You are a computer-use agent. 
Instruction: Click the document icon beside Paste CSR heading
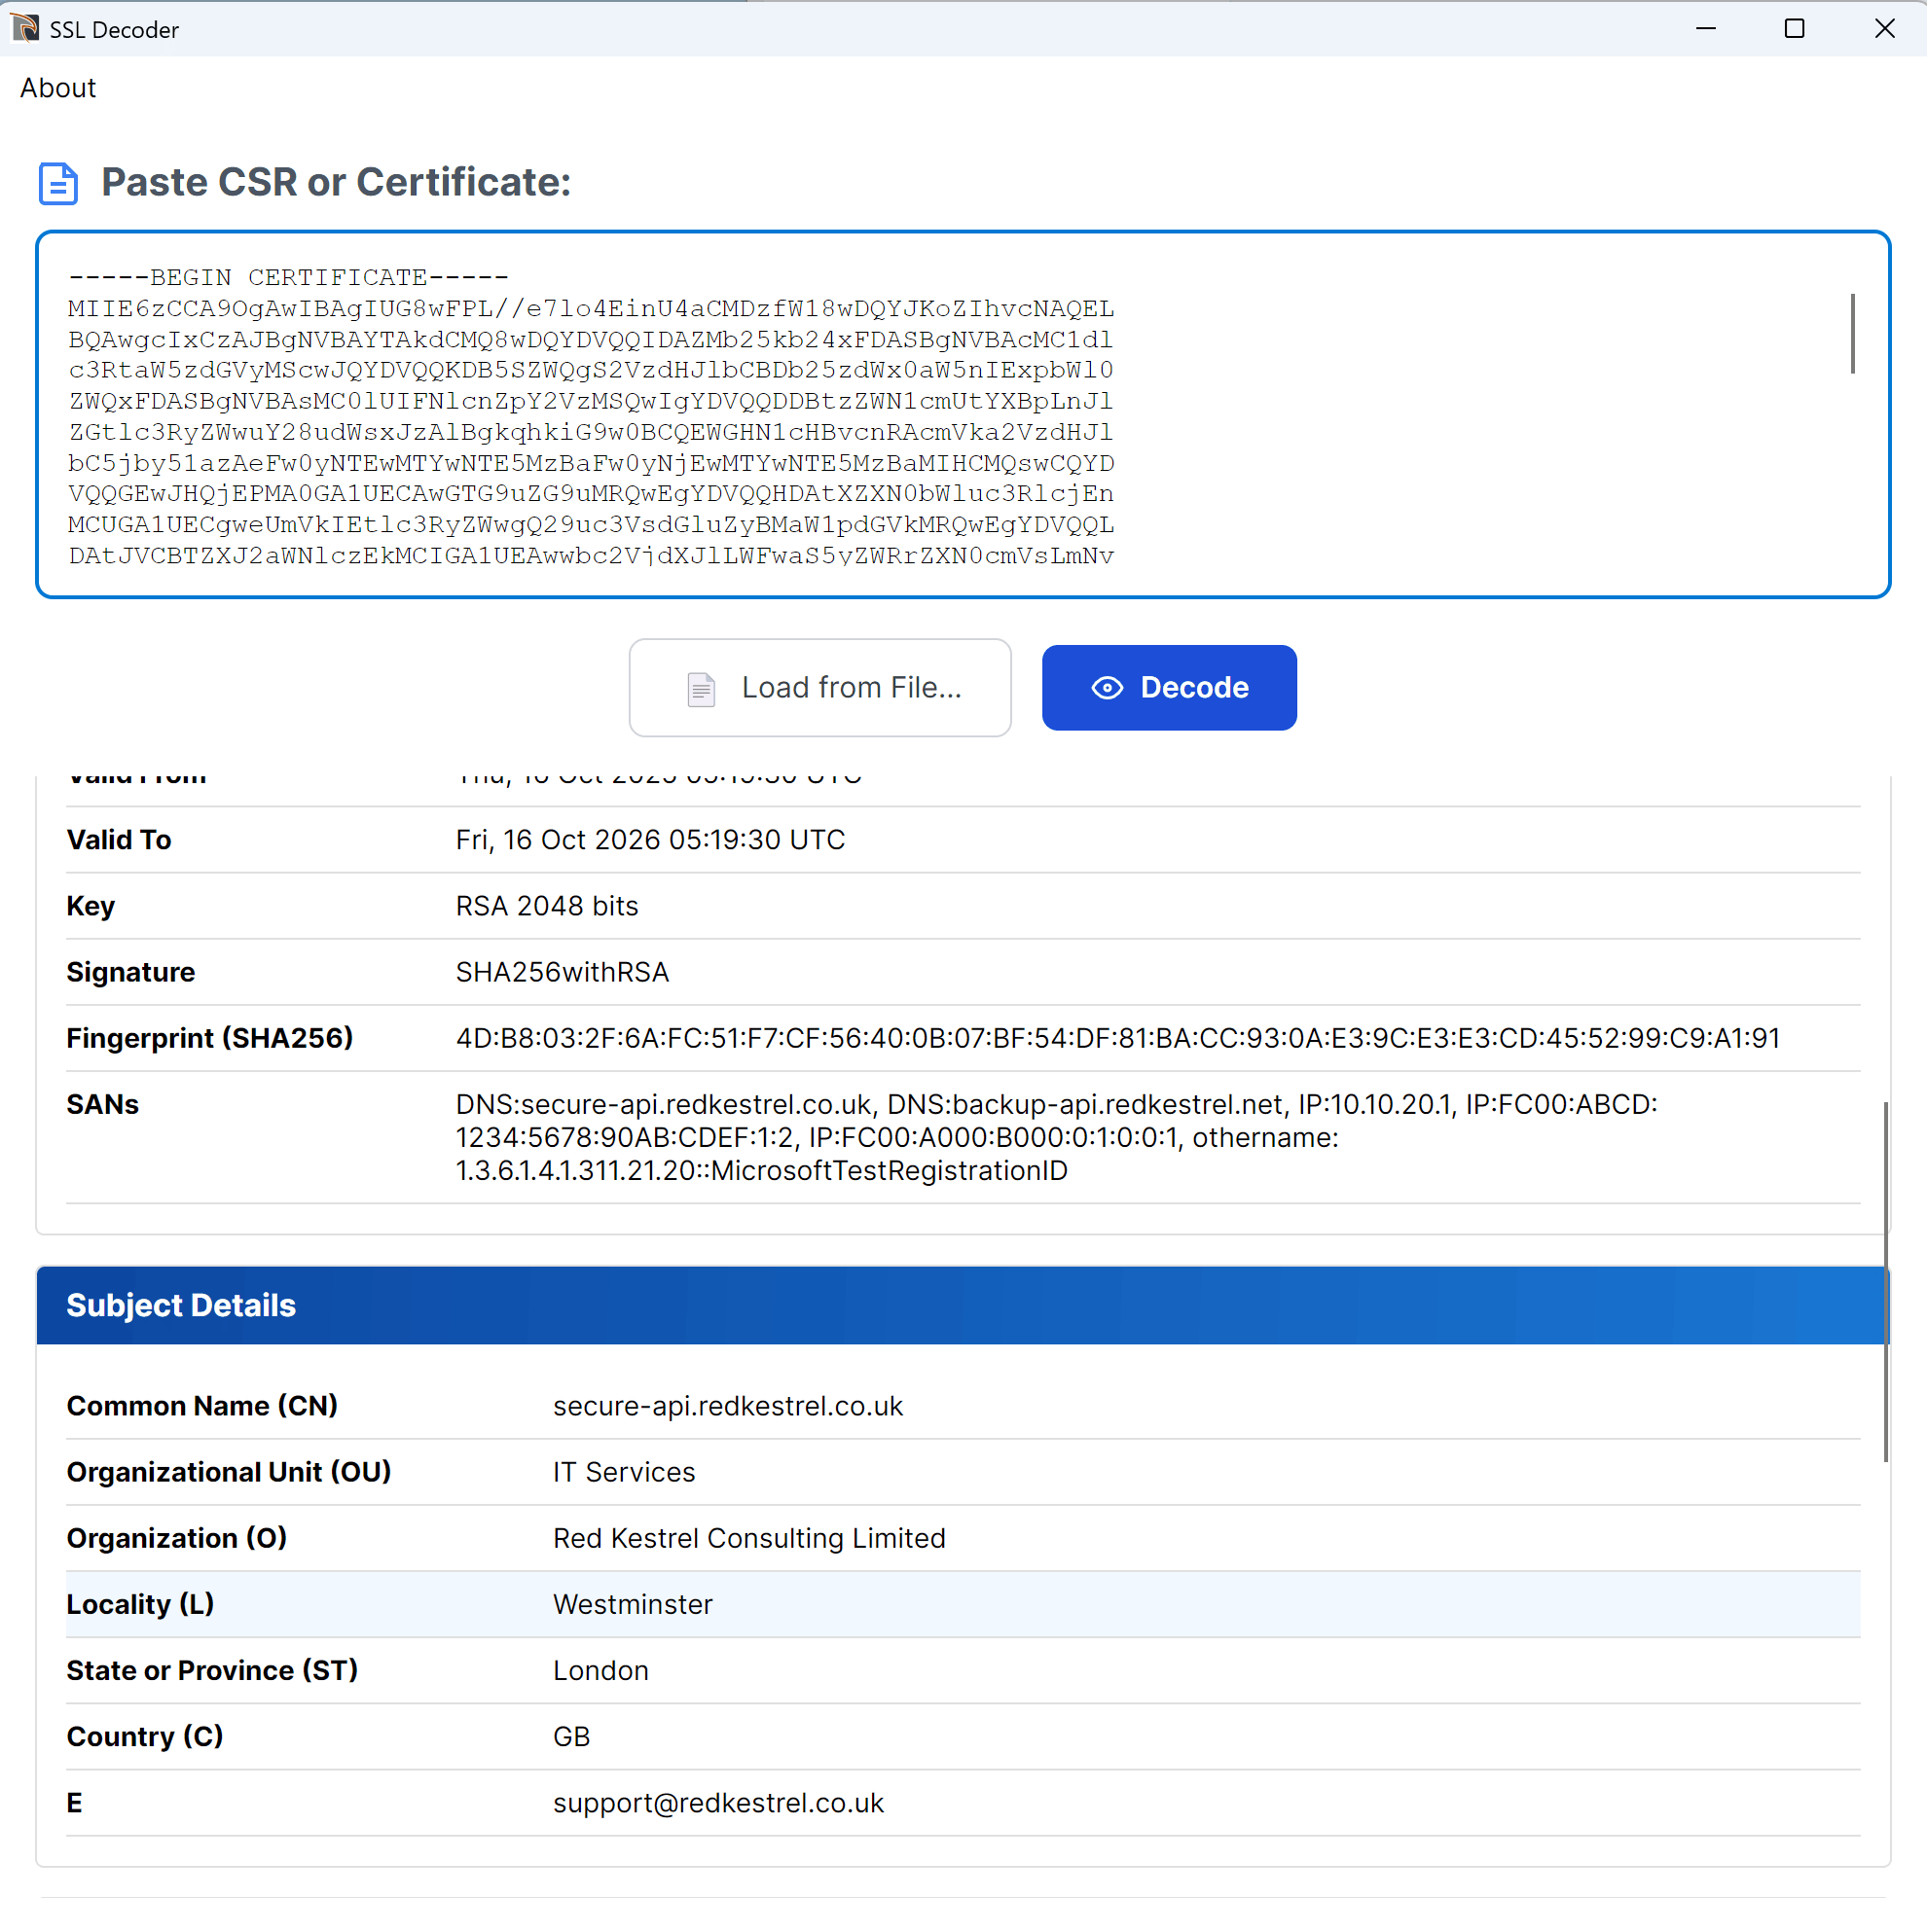tap(58, 183)
